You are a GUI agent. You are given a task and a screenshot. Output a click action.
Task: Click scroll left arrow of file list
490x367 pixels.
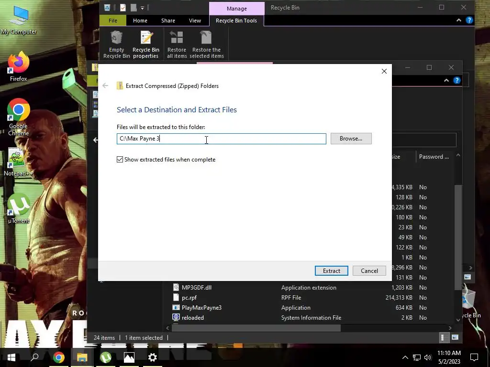click(x=168, y=328)
